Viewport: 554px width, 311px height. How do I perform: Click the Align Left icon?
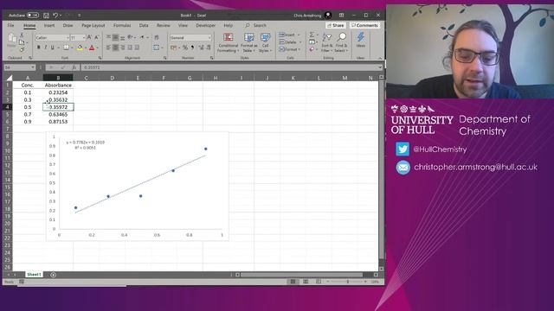(x=108, y=48)
